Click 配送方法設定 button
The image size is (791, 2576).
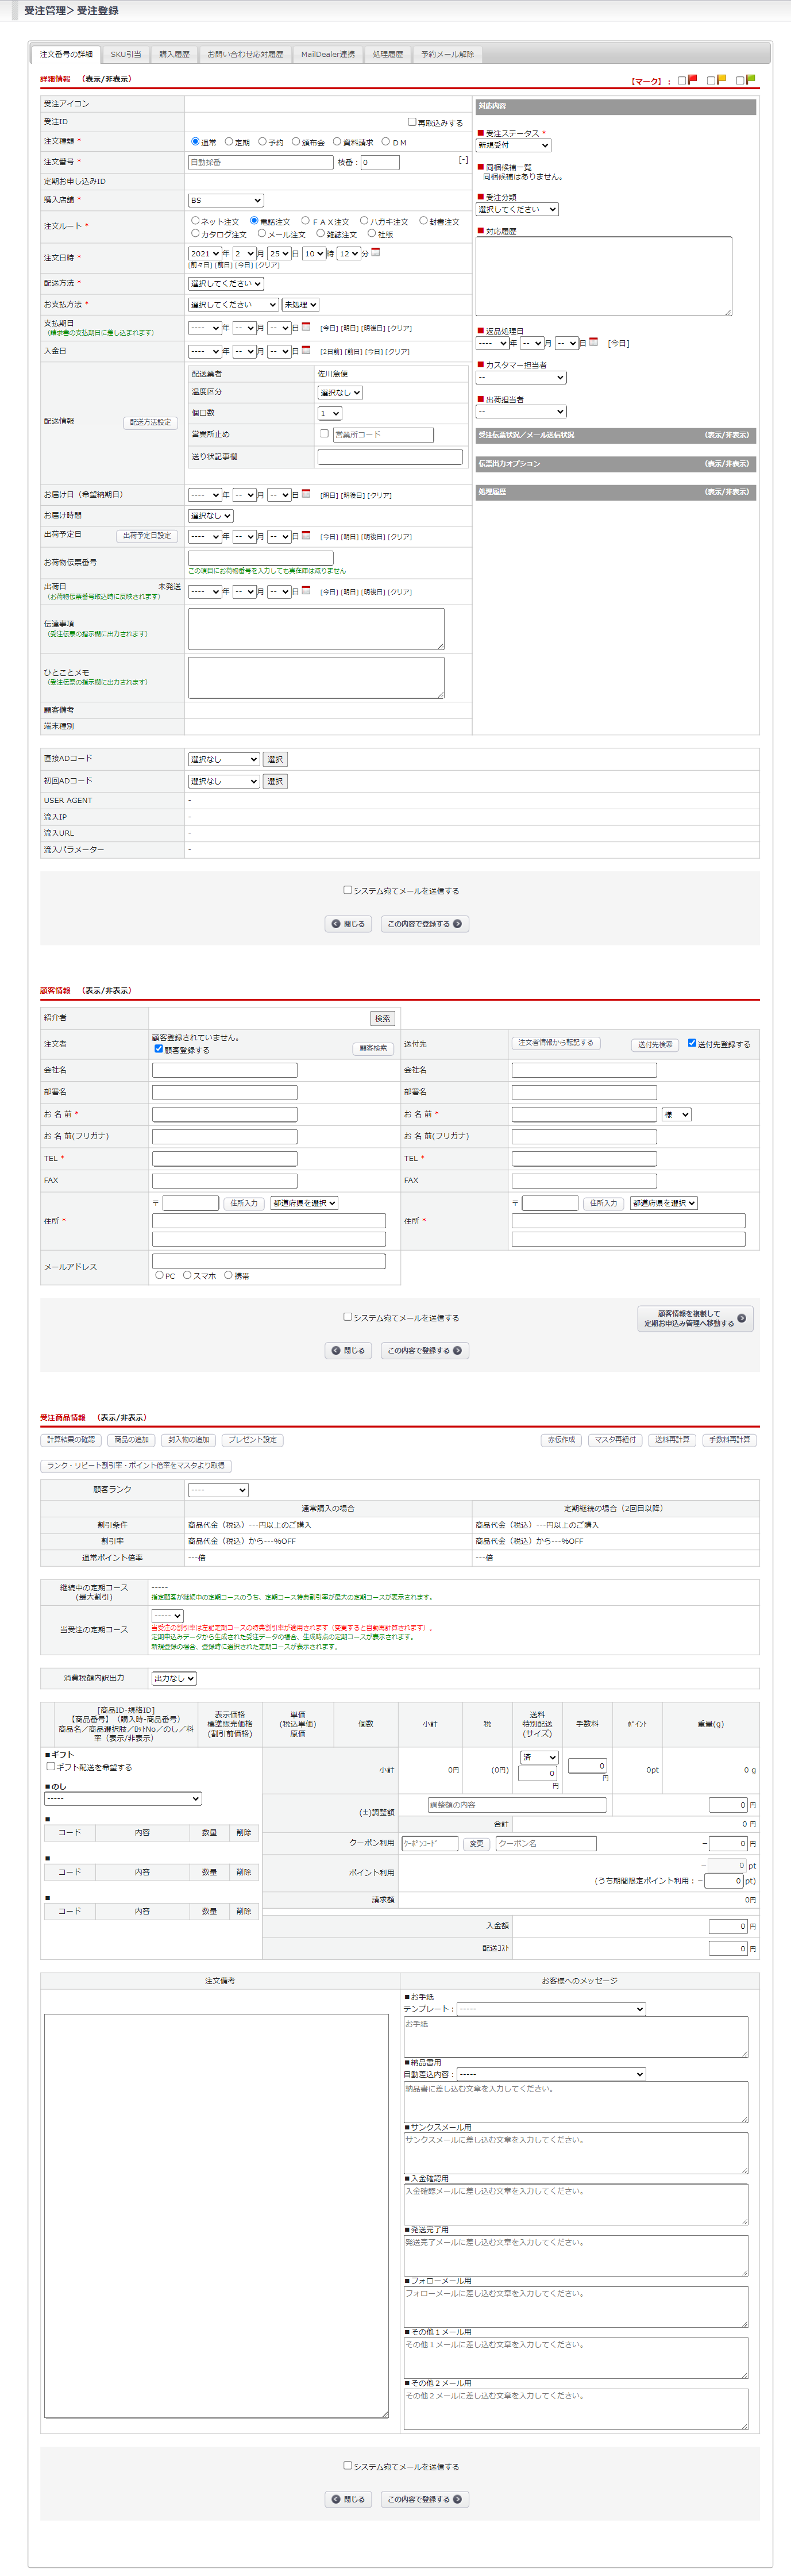click(x=150, y=423)
